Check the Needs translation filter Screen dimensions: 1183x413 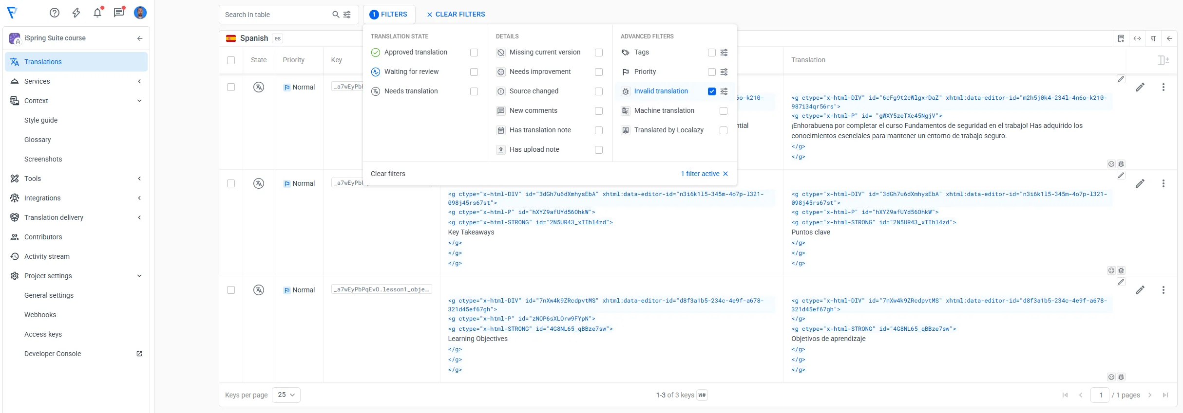(x=474, y=91)
